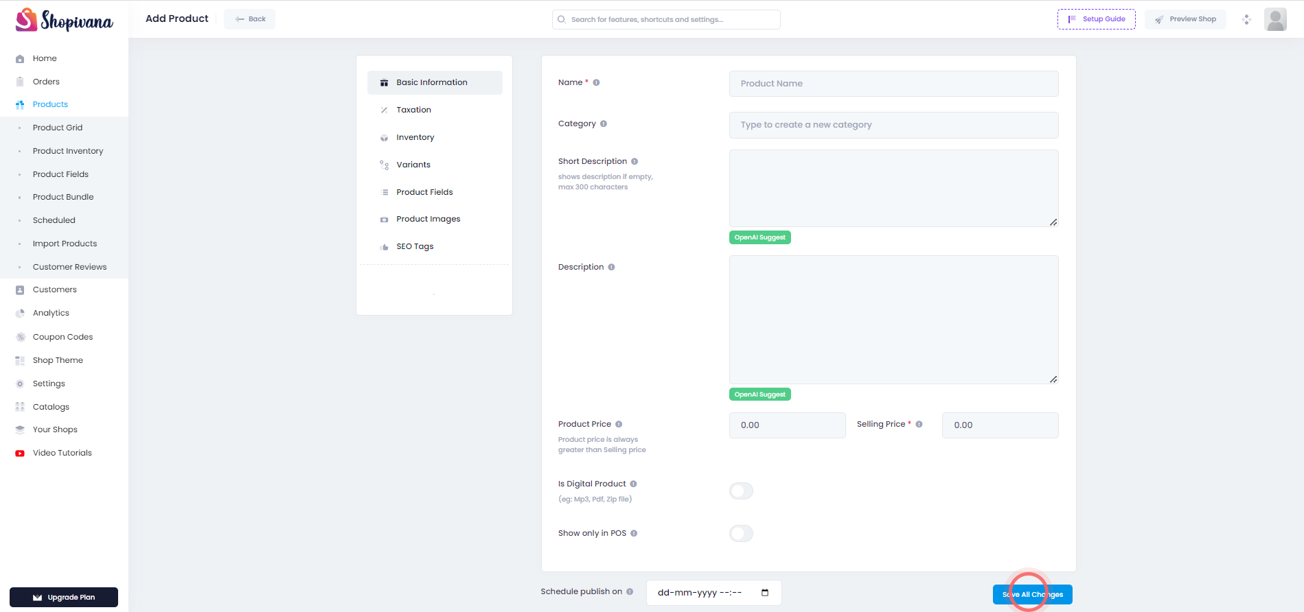The image size is (1304, 612).
Task: Click OpenAI Suggest under Short Description
Action: tap(759, 237)
